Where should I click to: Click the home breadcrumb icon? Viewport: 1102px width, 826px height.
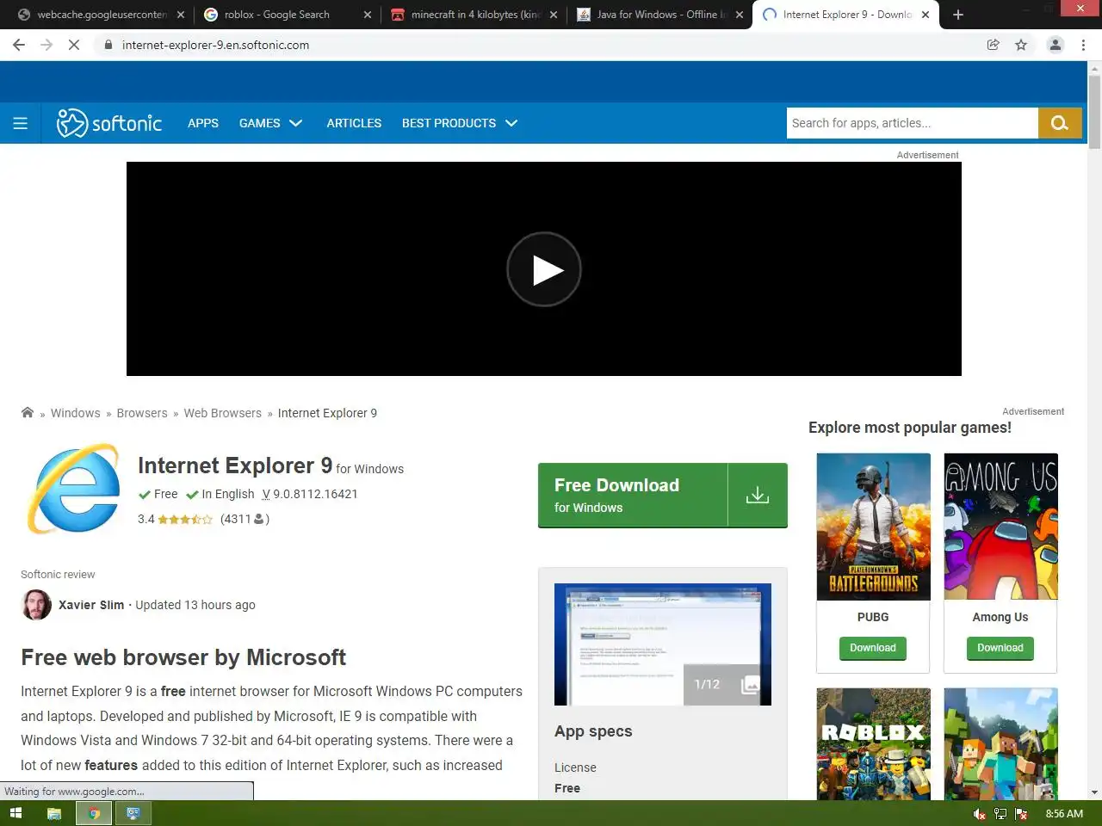point(28,412)
